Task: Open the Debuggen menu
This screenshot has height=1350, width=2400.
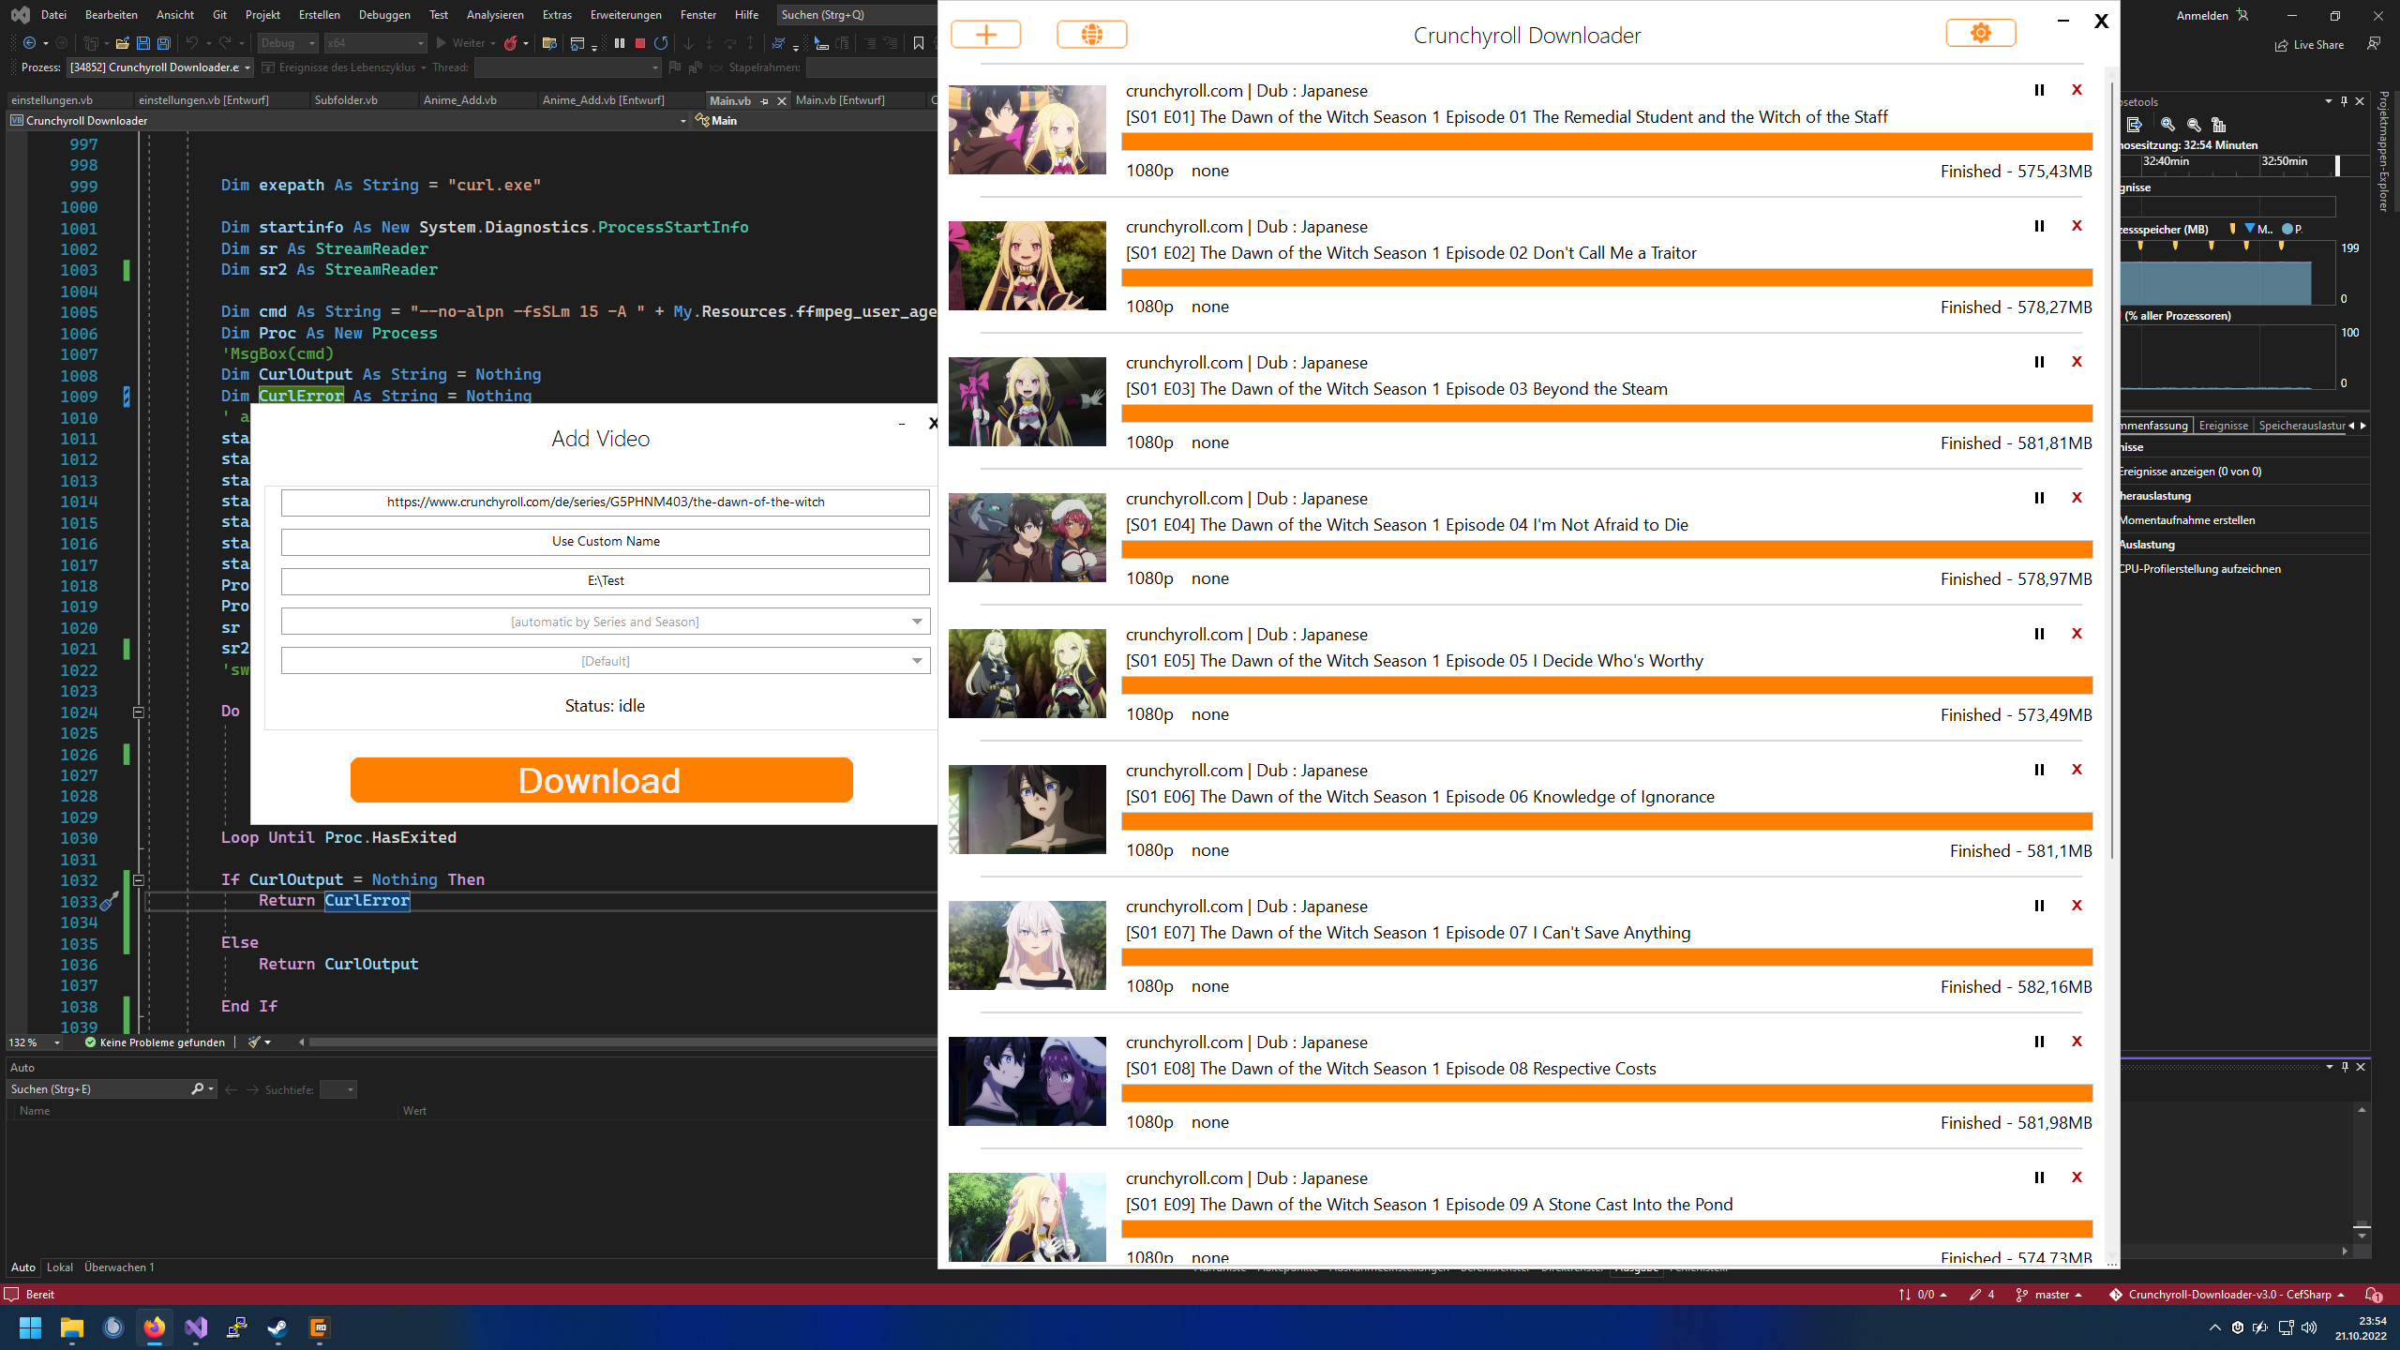Action: click(384, 14)
